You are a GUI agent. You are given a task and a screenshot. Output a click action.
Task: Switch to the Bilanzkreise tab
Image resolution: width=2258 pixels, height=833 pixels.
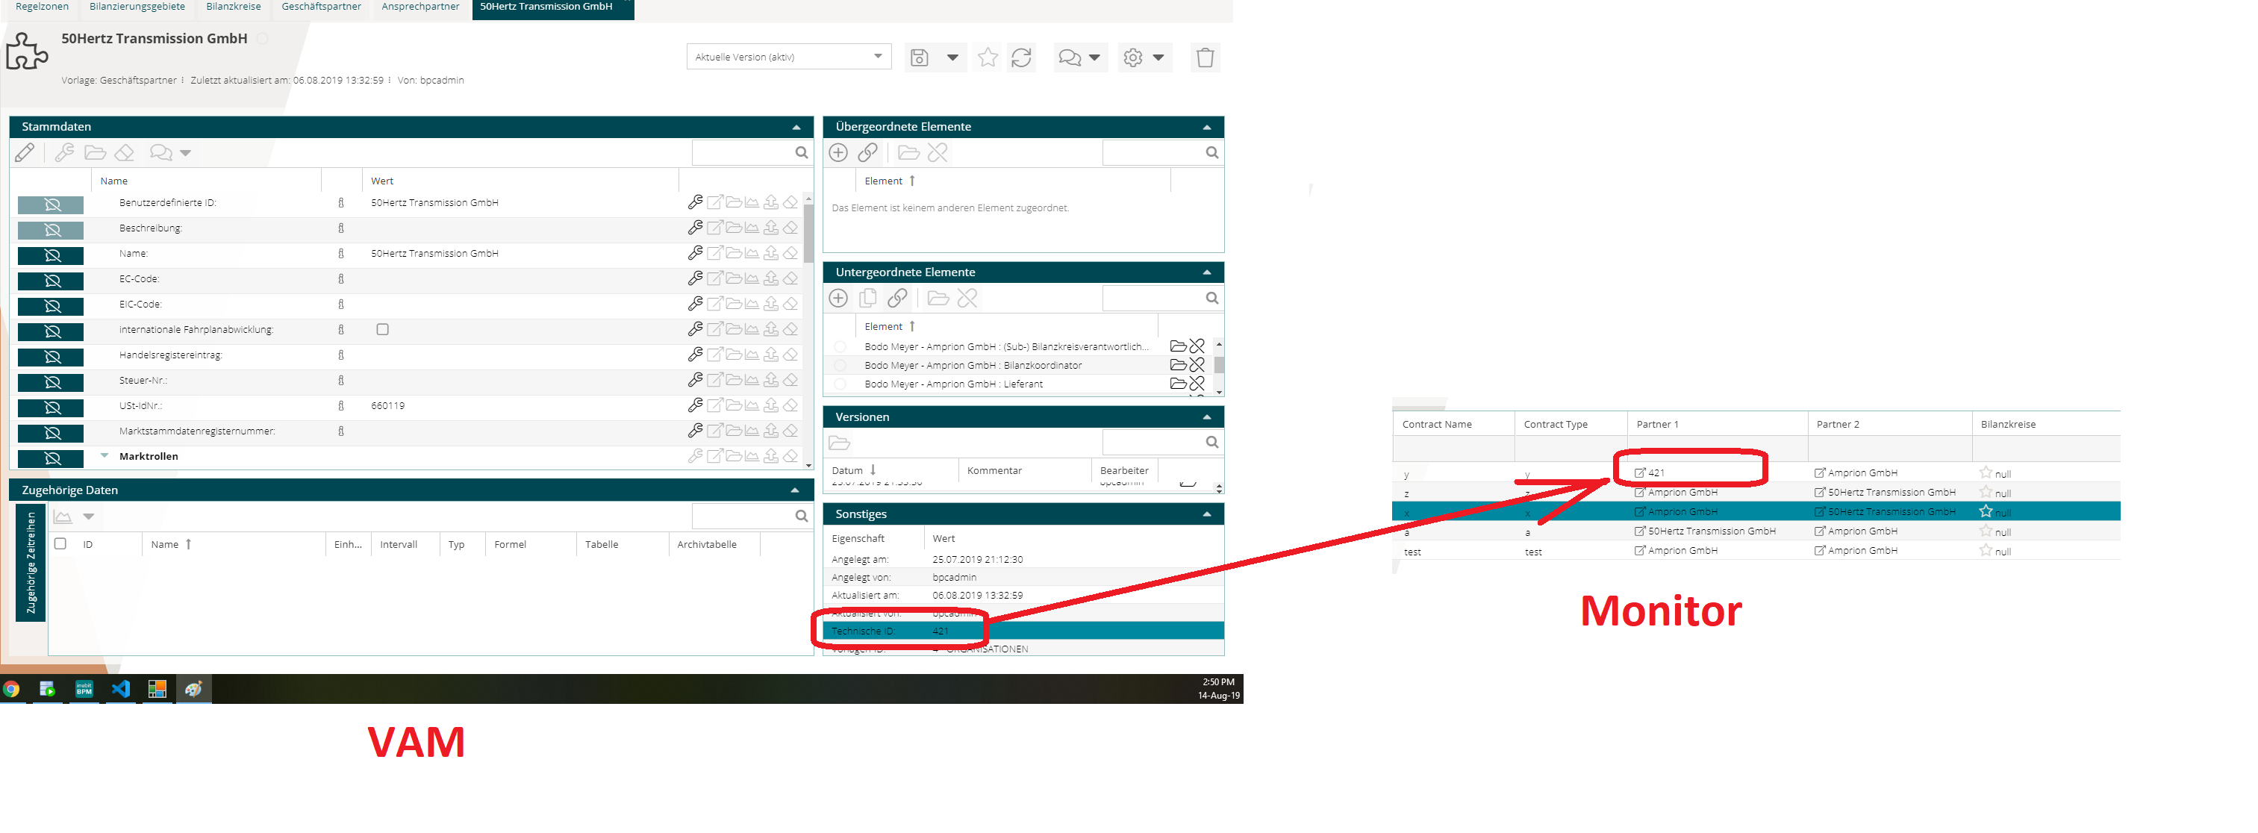click(232, 6)
